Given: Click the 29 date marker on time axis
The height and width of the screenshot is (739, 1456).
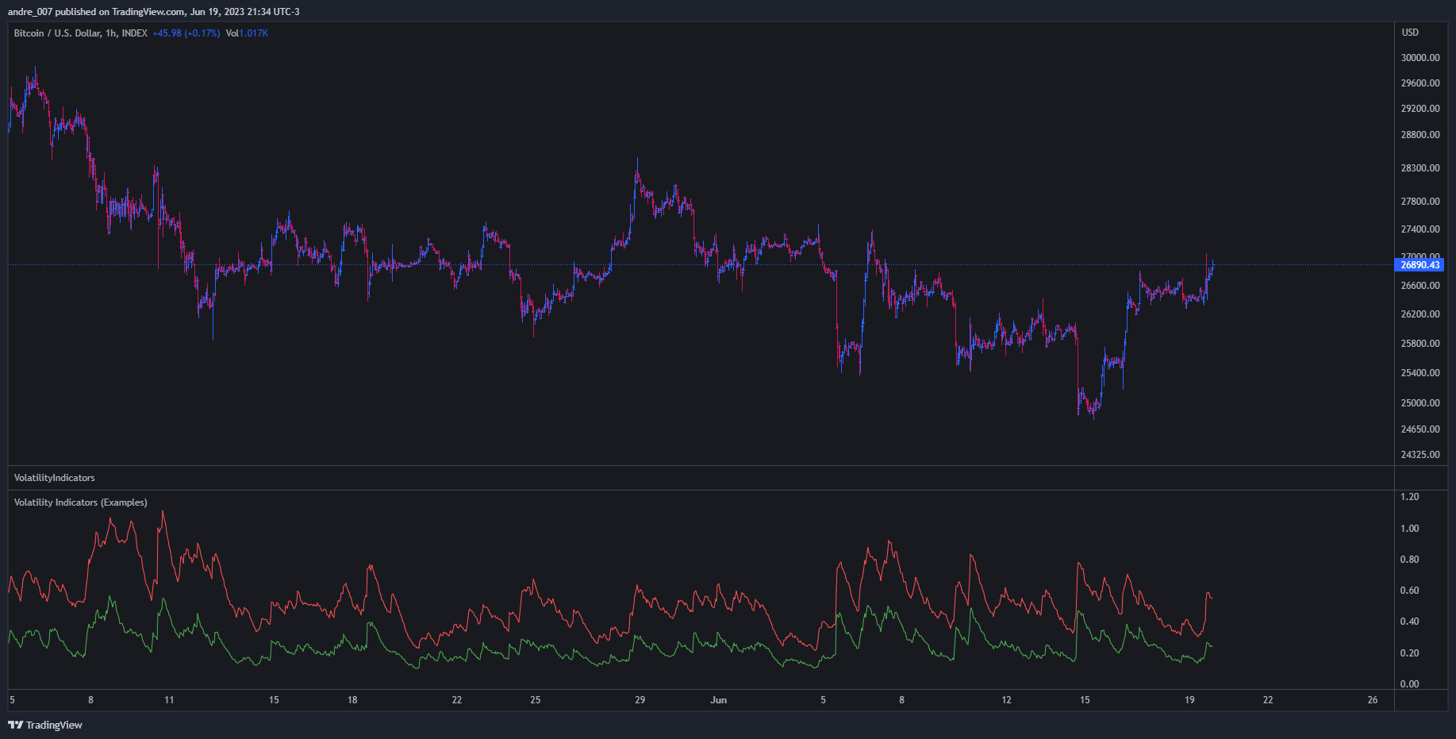Looking at the screenshot, I should click(x=640, y=700).
